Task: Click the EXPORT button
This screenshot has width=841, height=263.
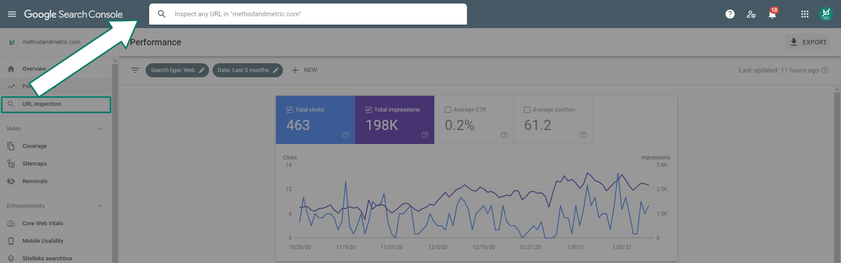Action: tap(808, 42)
